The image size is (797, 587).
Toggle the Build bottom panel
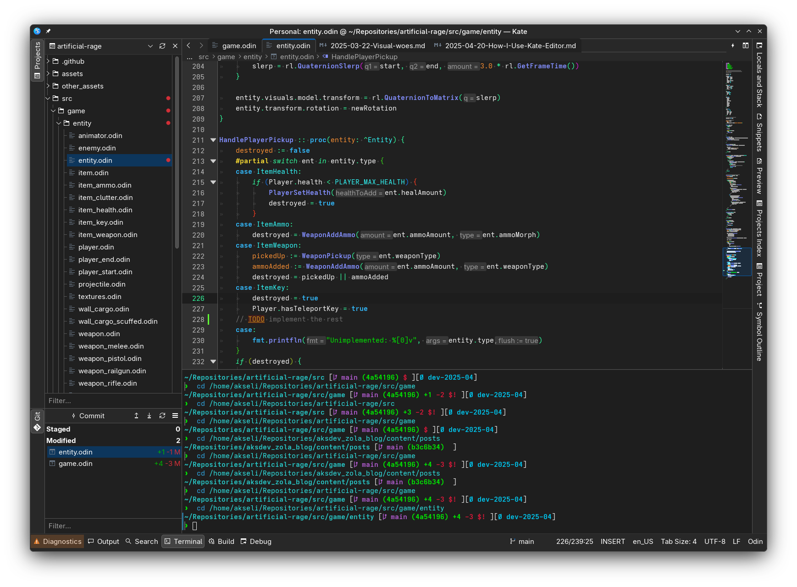(221, 542)
